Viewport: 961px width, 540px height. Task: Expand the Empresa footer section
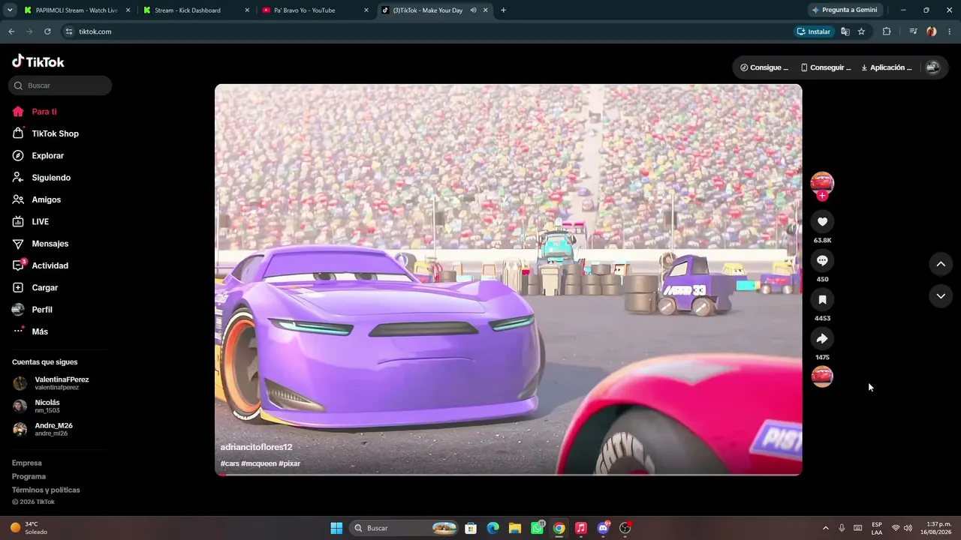(x=27, y=463)
